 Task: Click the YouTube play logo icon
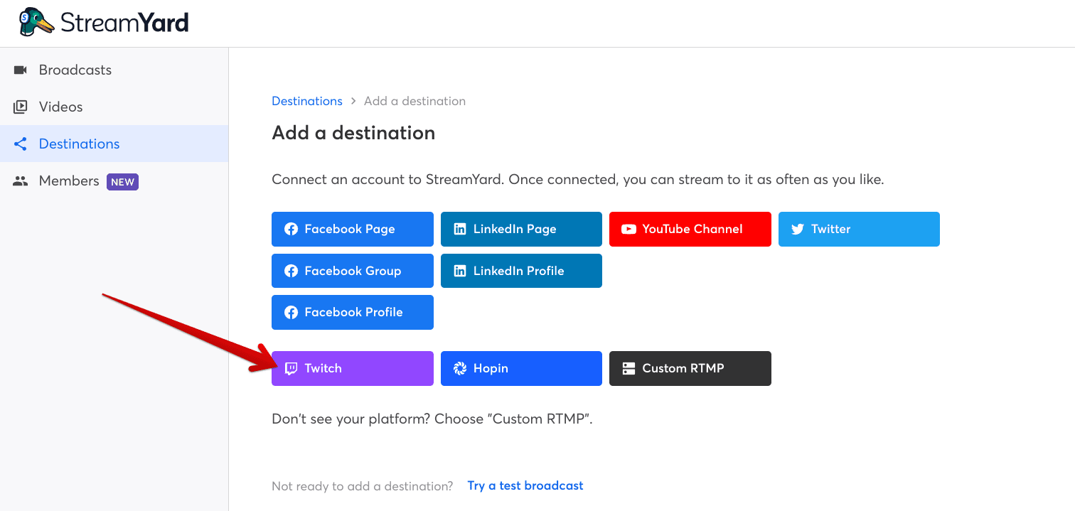point(629,229)
